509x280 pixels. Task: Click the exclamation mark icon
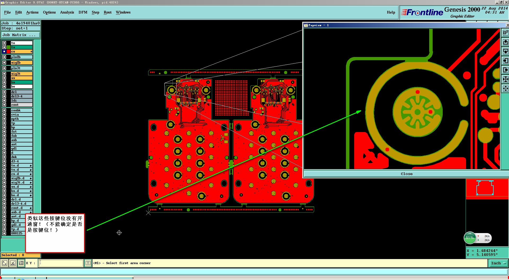coord(88,263)
